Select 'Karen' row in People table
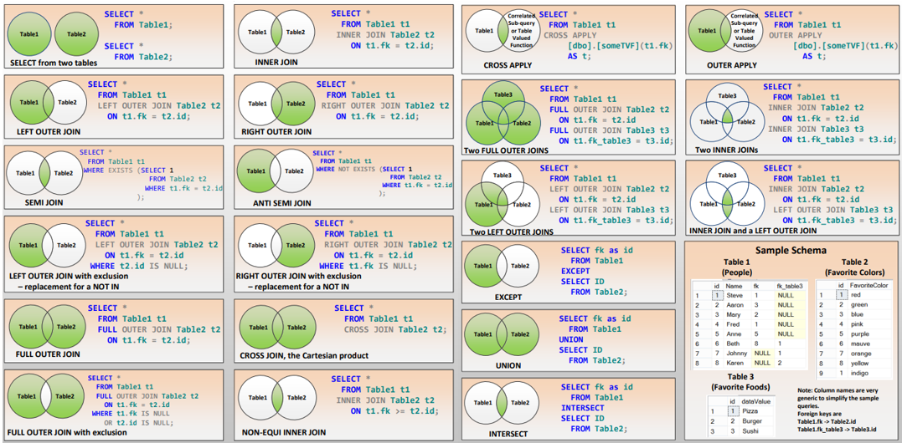902x443 pixels. point(734,363)
